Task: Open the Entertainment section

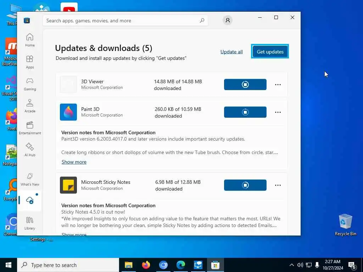Action: (x=30, y=128)
